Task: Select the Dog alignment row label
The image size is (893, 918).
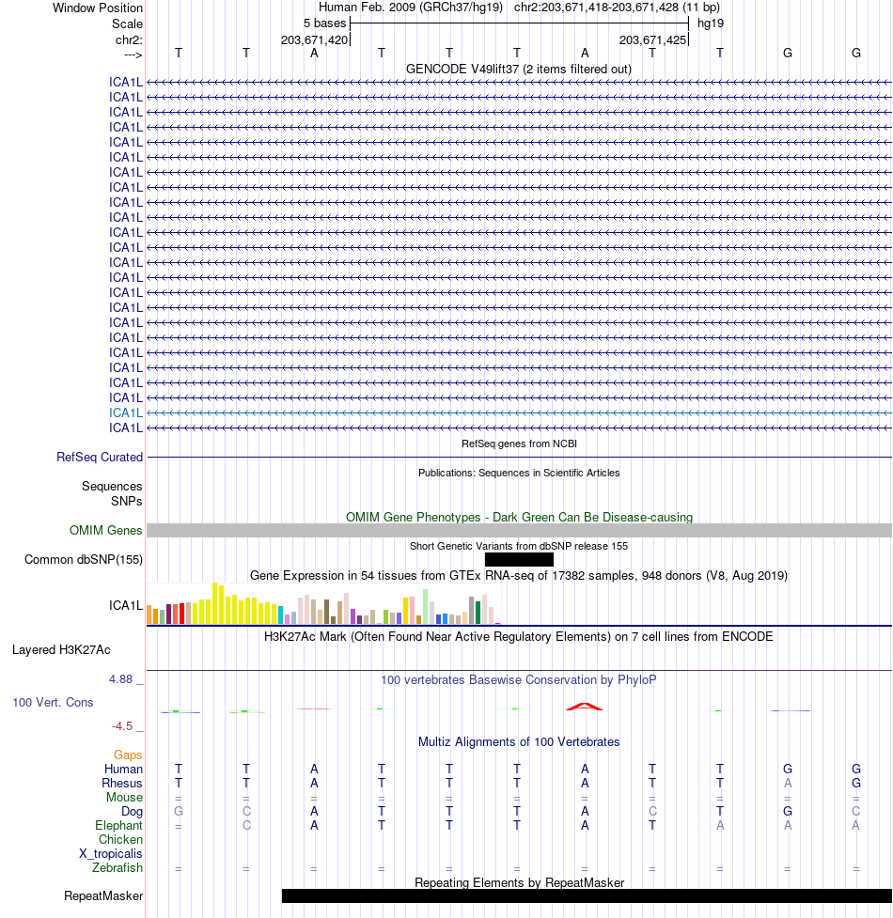Action: tap(132, 812)
